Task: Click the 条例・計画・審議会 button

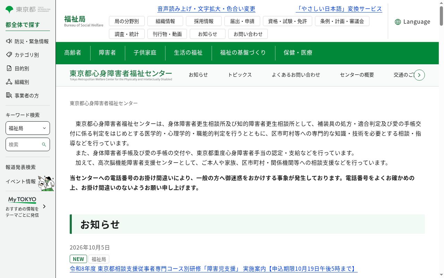Action: coord(342,21)
